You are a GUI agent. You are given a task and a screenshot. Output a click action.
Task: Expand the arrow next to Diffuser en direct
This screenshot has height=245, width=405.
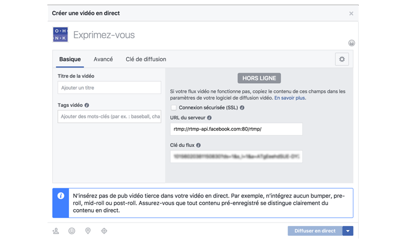[348, 231]
